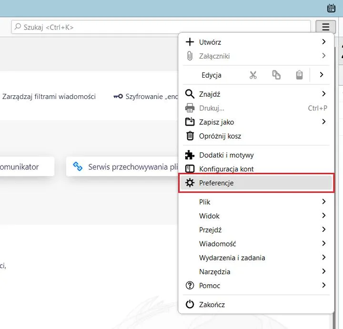
Task: Expand the Pomoc chevron arrow
Action: pos(324,285)
